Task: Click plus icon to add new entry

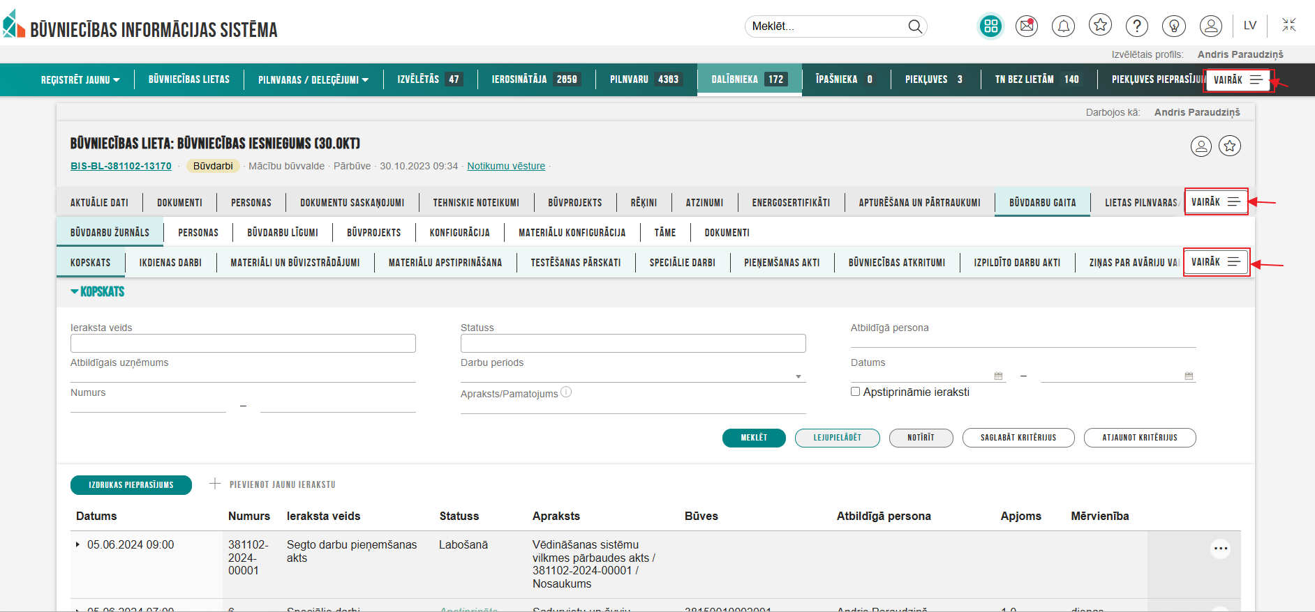Action: pos(215,484)
